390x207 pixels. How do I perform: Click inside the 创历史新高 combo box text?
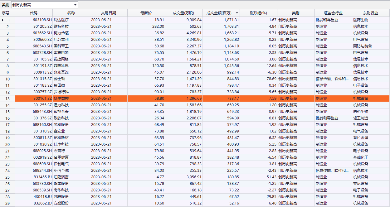[41, 5]
